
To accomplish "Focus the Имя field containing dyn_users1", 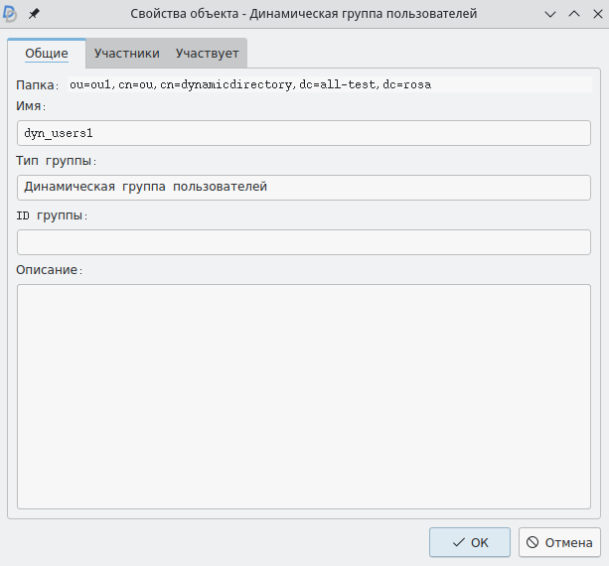I will click(x=304, y=133).
